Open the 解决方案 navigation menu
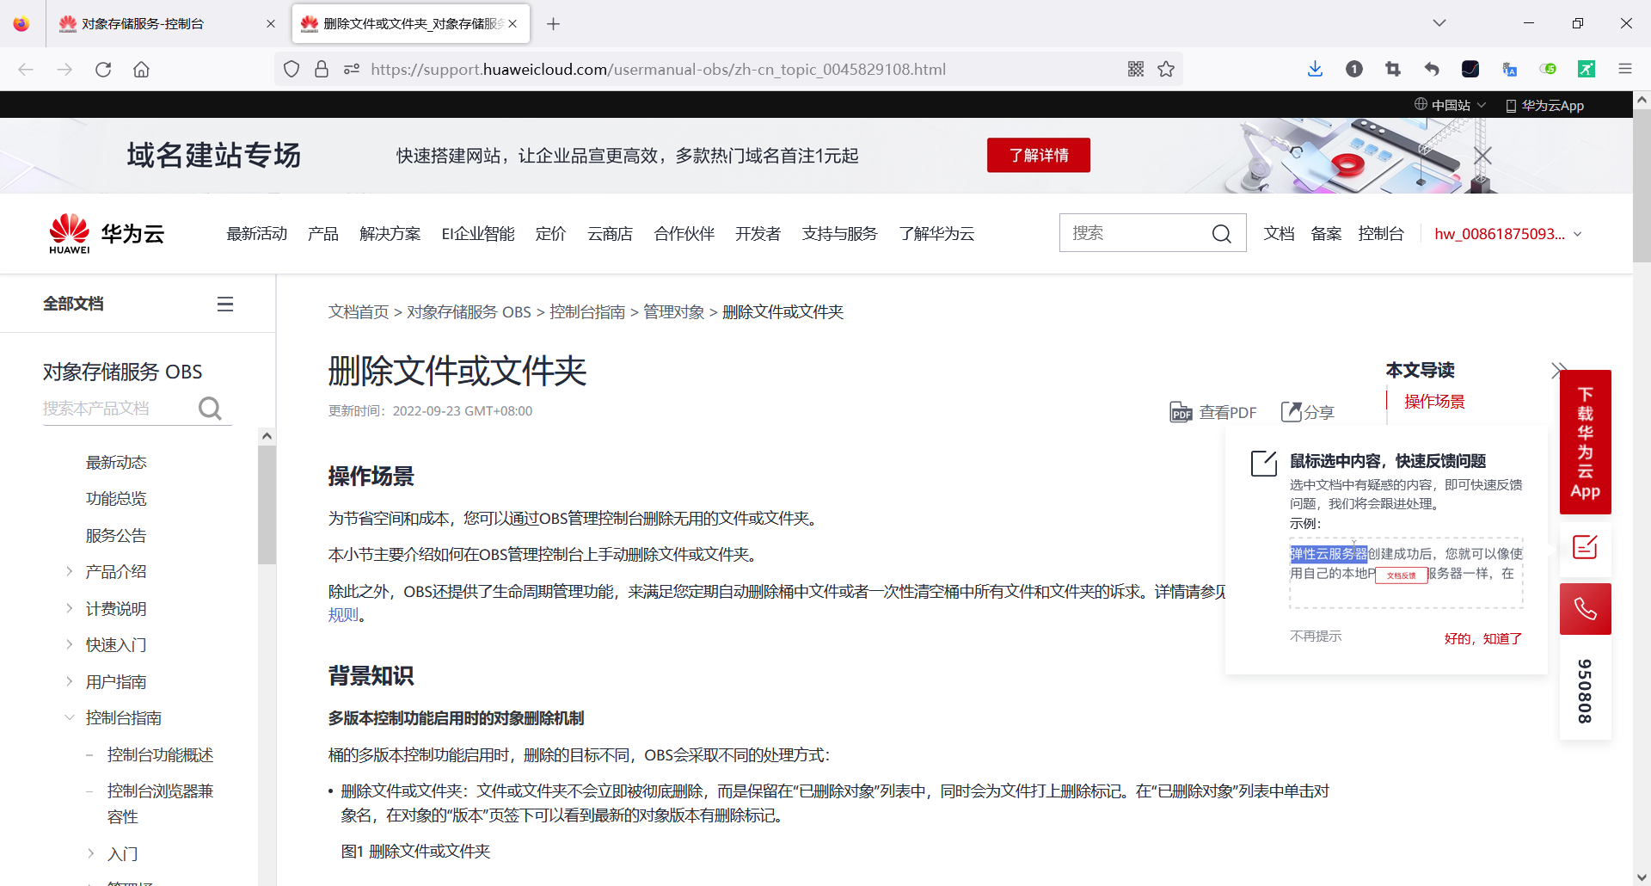1651x886 pixels. (x=390, y=233)
